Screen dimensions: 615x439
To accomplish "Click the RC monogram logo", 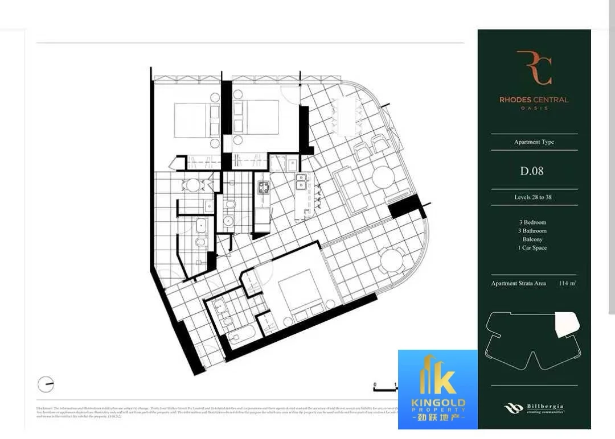I will click(x=534, y=68).
